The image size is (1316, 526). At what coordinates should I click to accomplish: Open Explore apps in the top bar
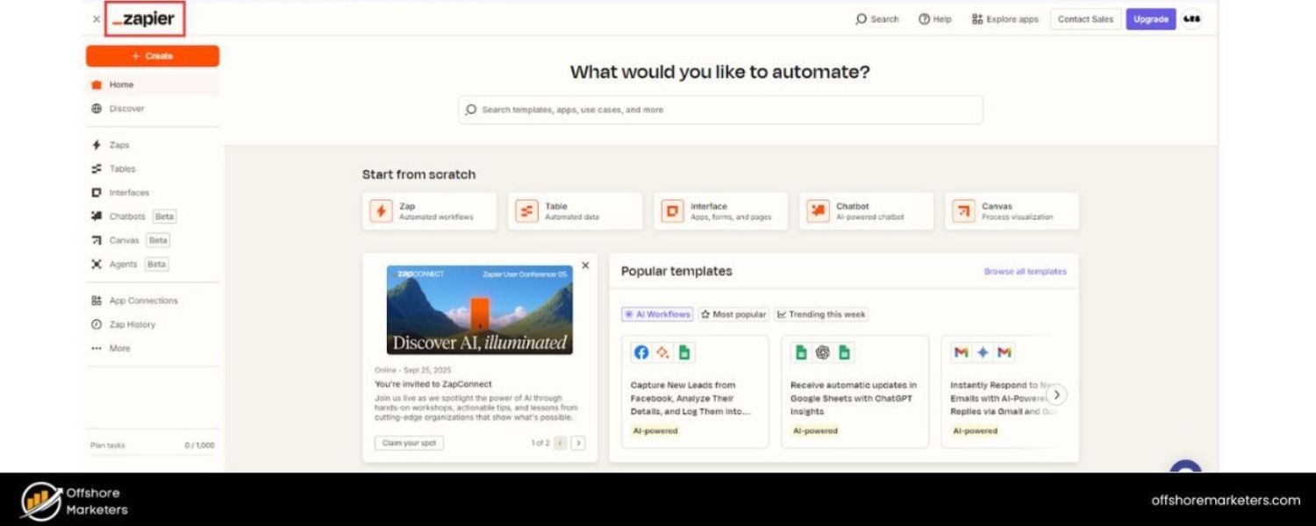click(x=1005, y=18)
